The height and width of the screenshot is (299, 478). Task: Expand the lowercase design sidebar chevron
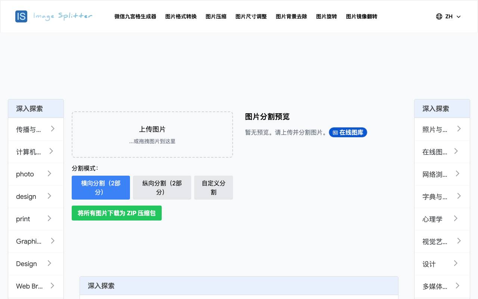click(49, 196)
